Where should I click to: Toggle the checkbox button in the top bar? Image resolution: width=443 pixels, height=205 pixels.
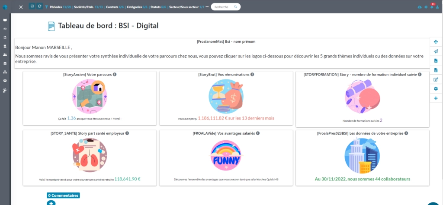(32, 6)
